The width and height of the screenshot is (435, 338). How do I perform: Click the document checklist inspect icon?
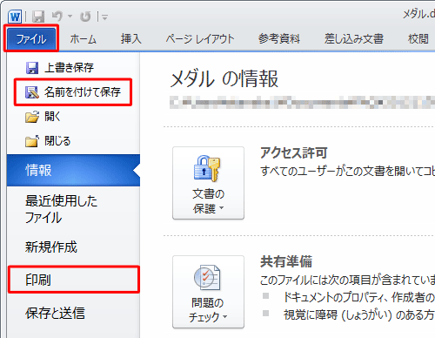click(x=207, y=277)
